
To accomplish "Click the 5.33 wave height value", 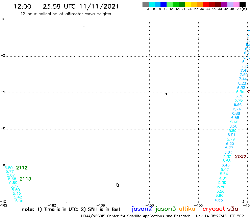I will 227,157.
